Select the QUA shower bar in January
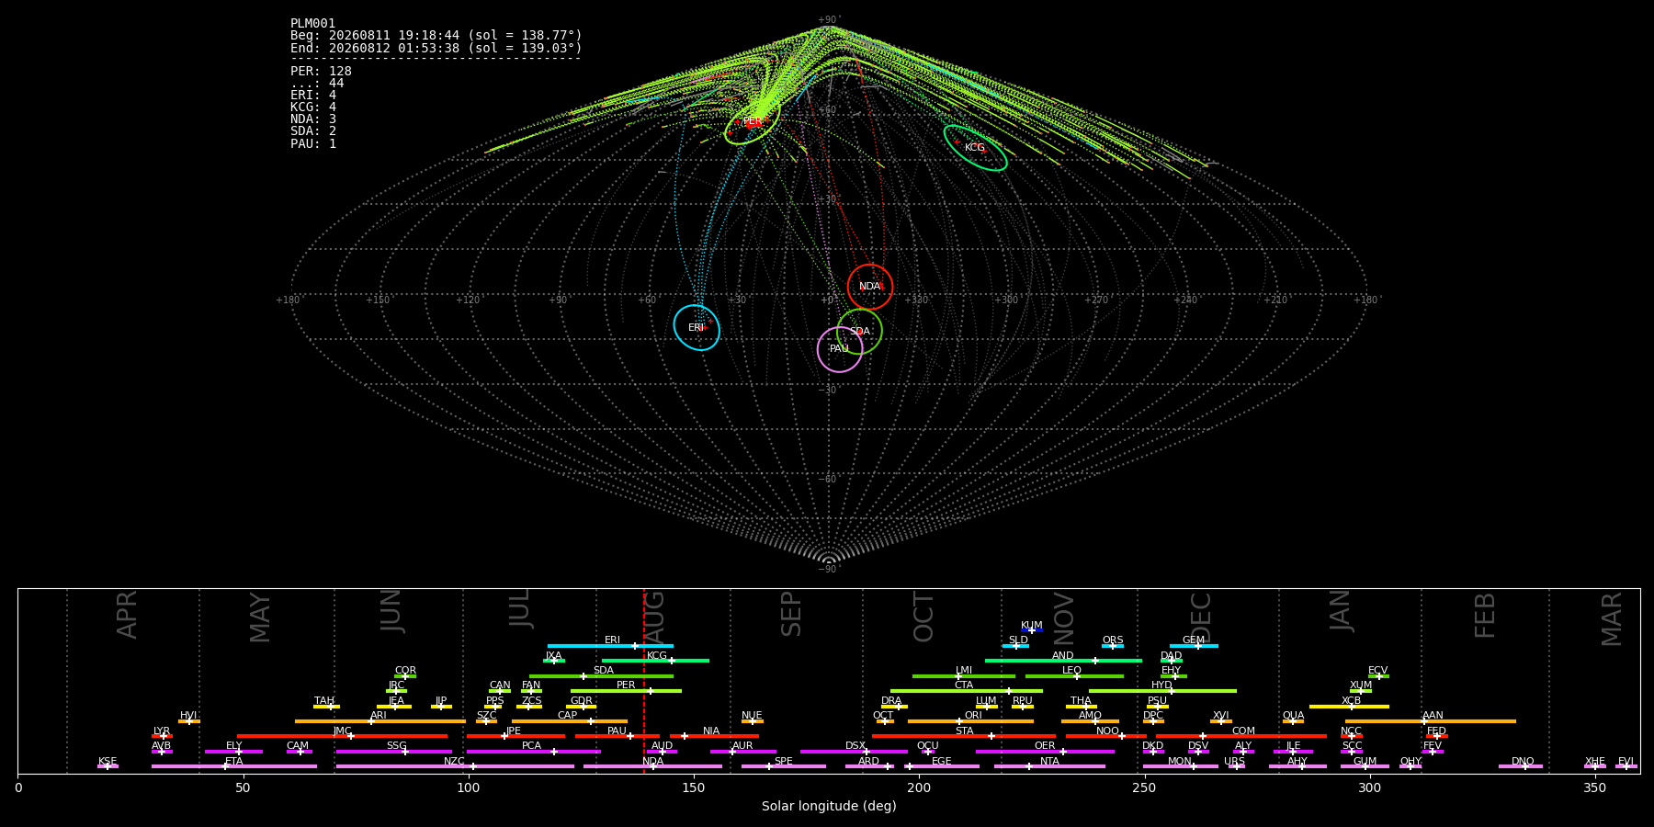The image size is (1654, 827). (x=1293, y=720)
